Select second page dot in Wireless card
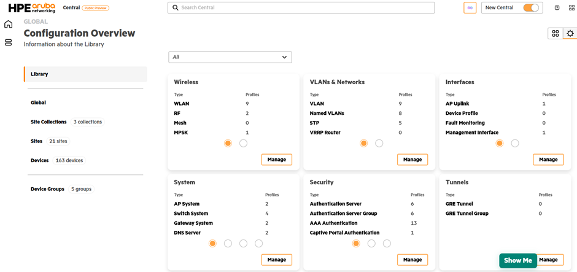This screenshot has height=272, width=577. (x=244, y=143)
